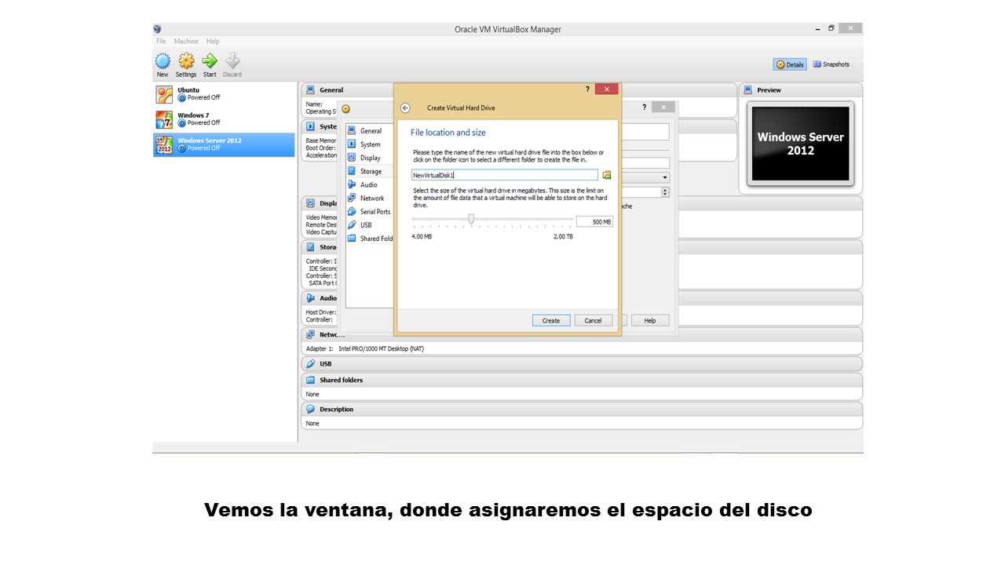The image size is (1005, 565).
Task: Select the Windows Server 2012 machine
Action: 225,144
